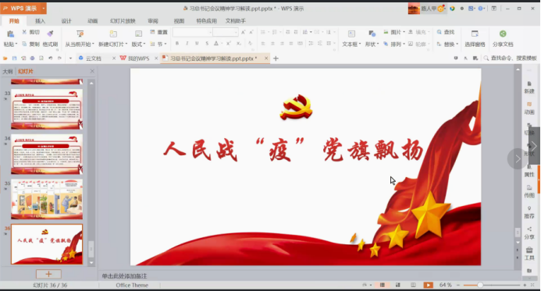Toggle italic formatting button
This screenshot has width=541, height=291.
click(x=187, y=44)
